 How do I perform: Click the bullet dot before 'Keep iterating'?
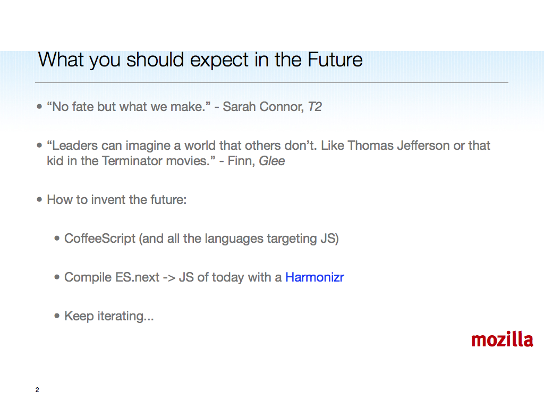tap(57, 316)
